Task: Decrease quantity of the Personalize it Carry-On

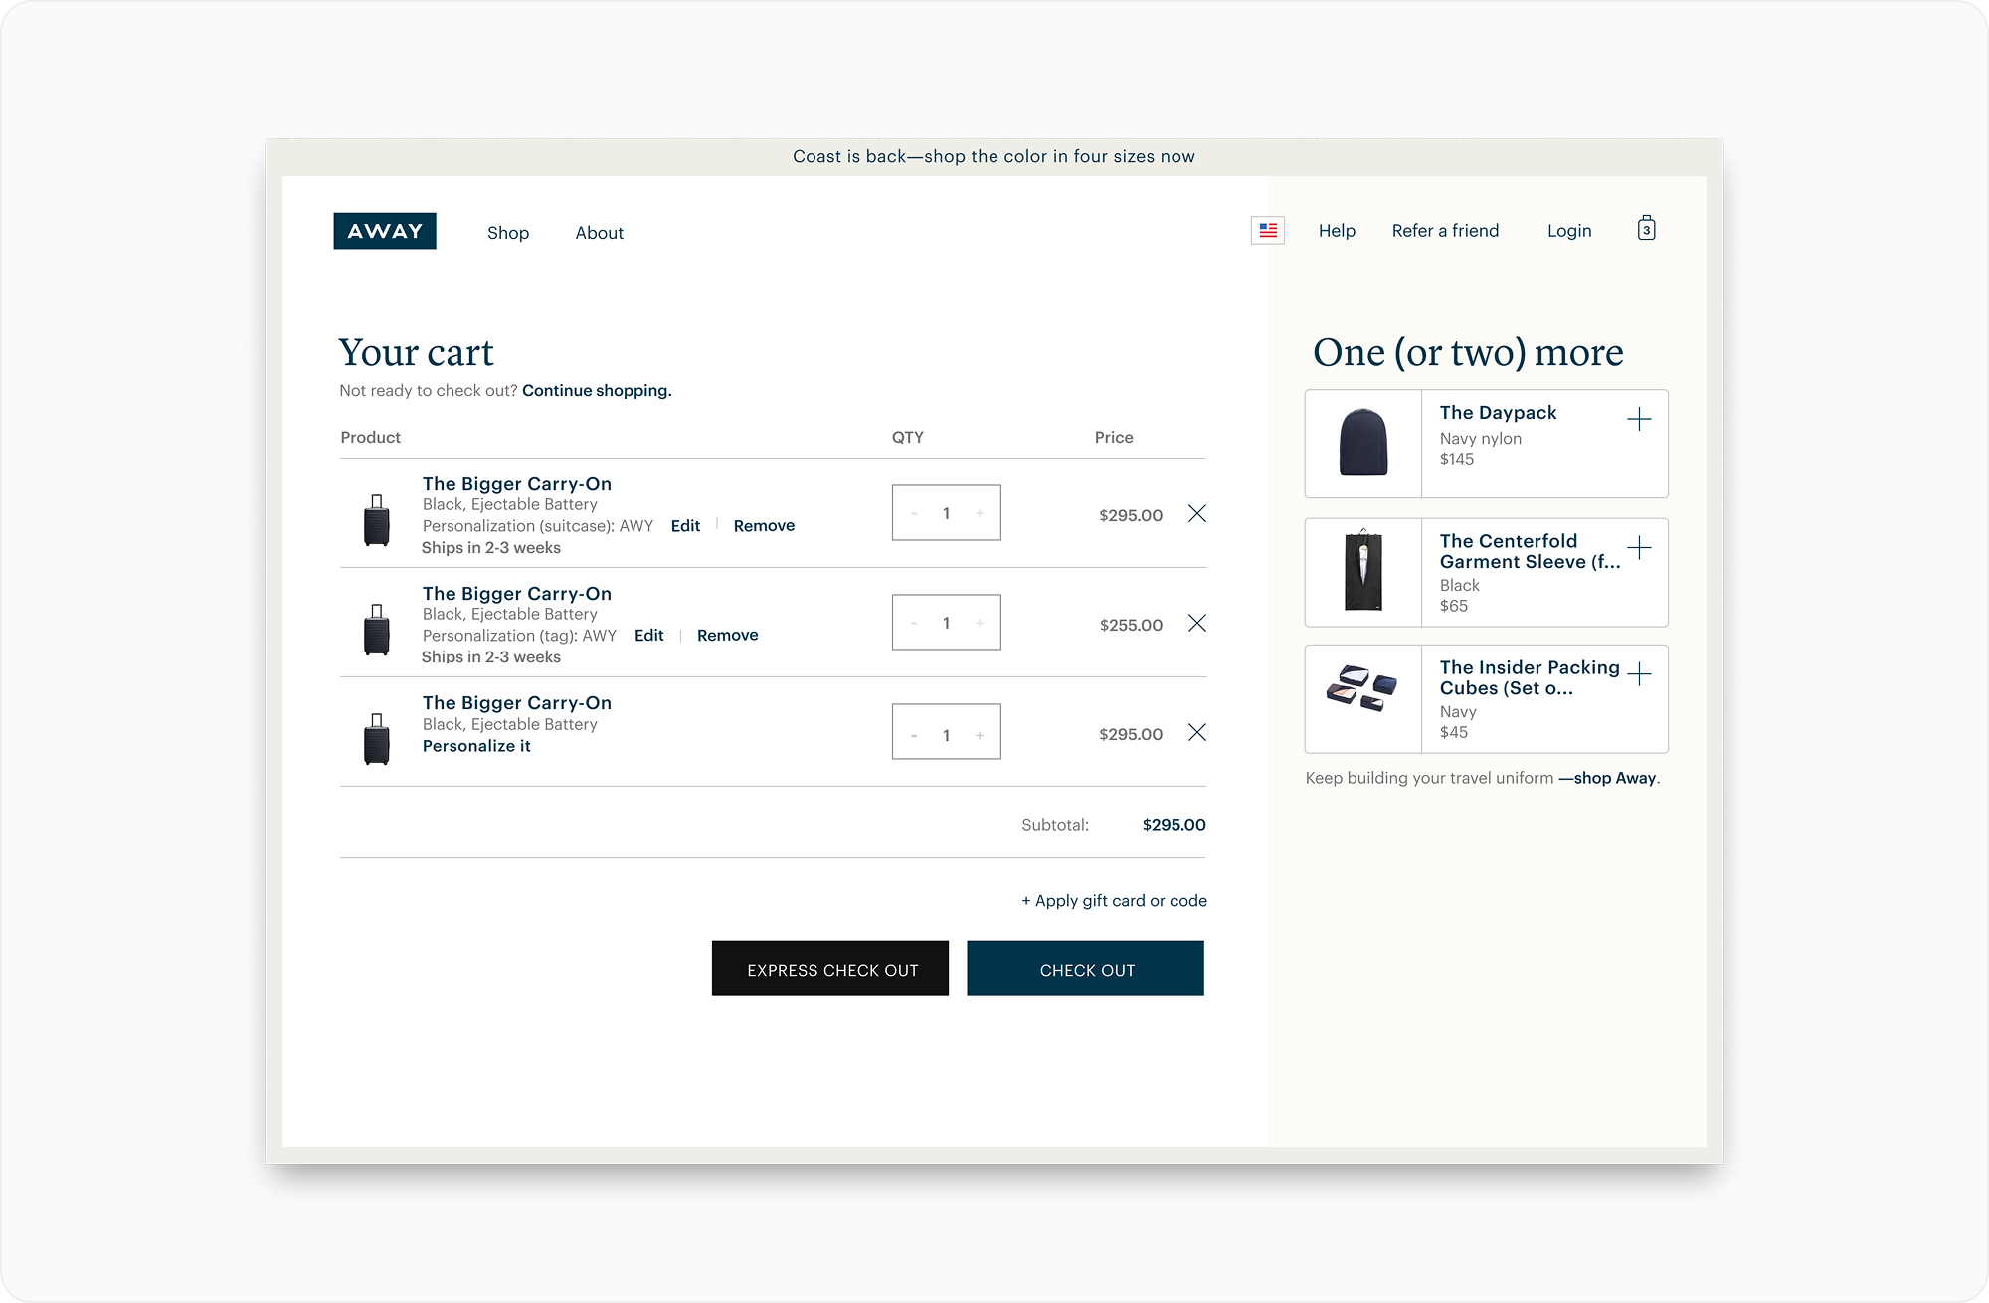Action: point(914,735)
